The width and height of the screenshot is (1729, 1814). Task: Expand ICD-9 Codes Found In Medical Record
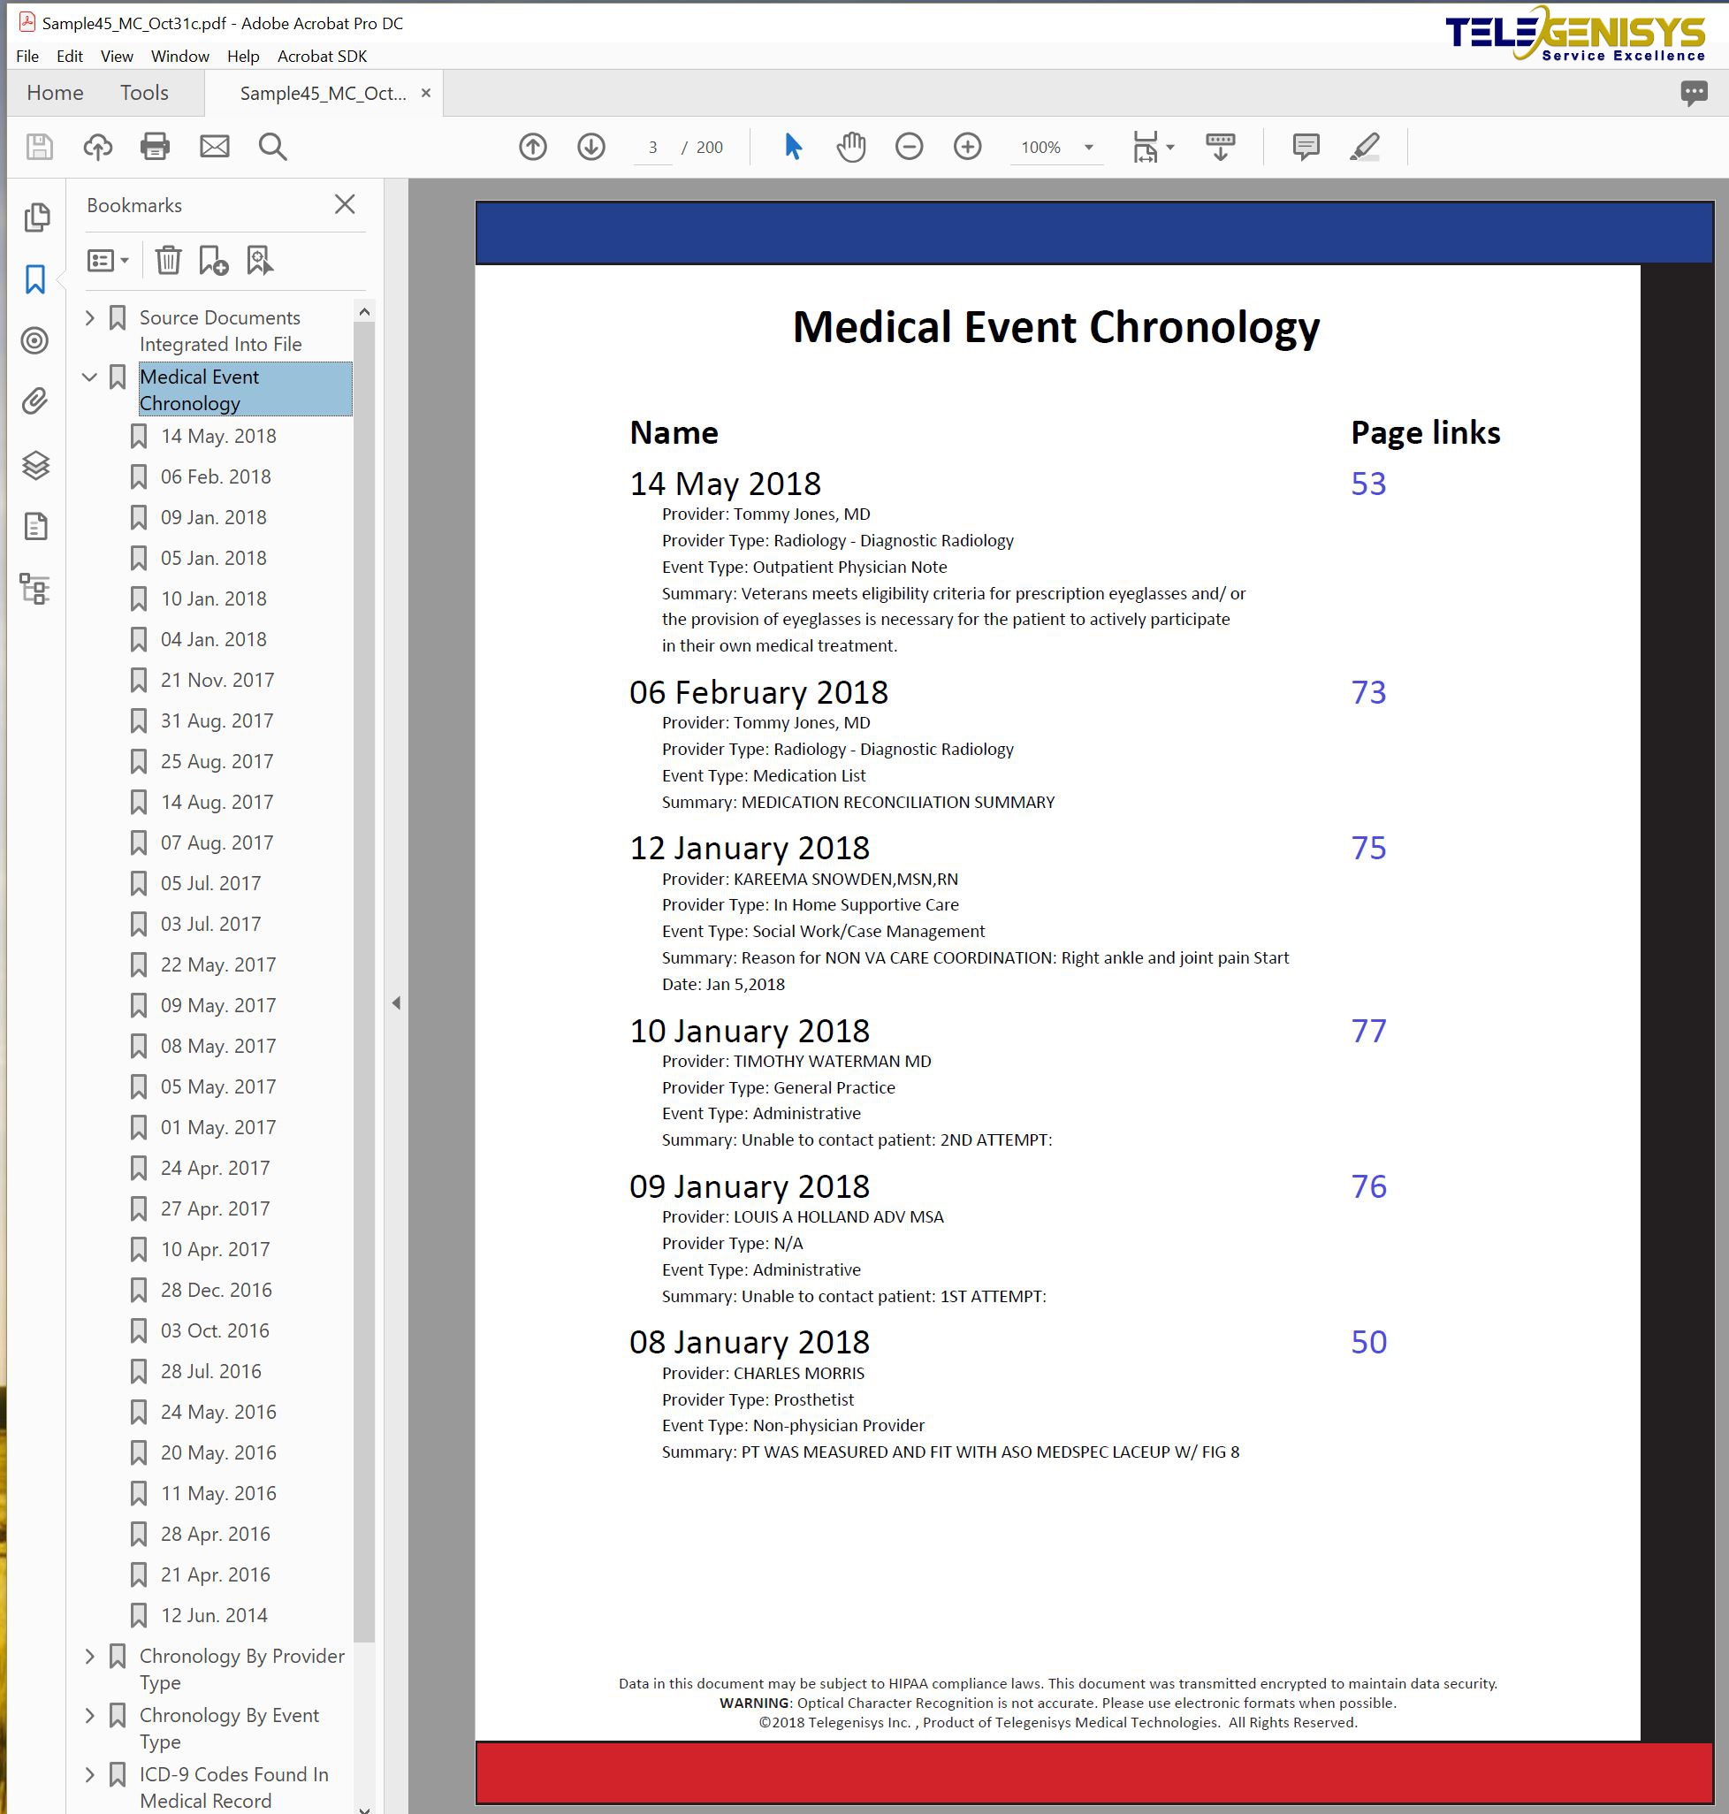[89, 1774]
